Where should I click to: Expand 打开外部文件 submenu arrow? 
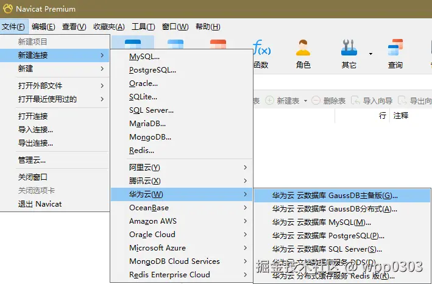[102, 85]
